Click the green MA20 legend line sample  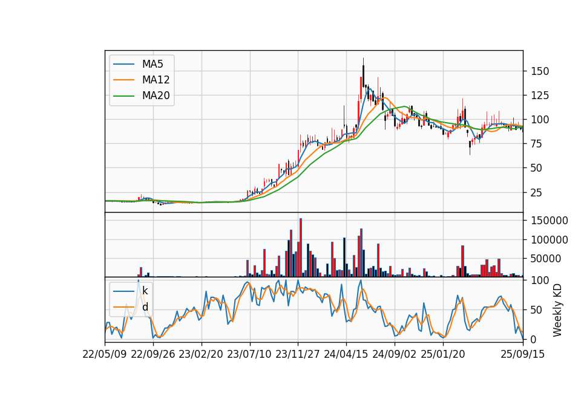(123, 96)
